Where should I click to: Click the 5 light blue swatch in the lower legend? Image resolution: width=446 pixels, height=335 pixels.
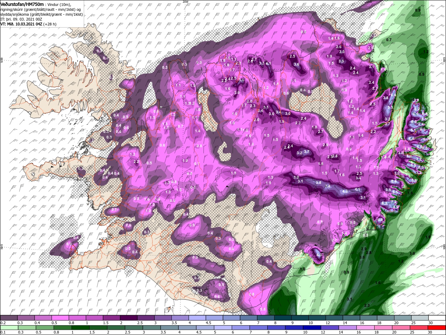pyautogui.click(x=223, y=328)
